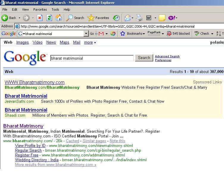224x179 pixels.
Task: Open the Forward history dropdown arrow
Action: (x=33, y=18)
